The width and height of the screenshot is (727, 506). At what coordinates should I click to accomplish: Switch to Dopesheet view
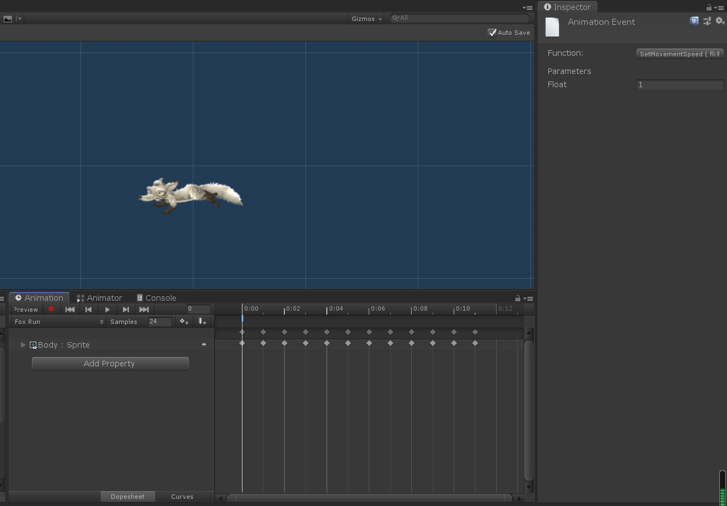[x=128, y=497]
